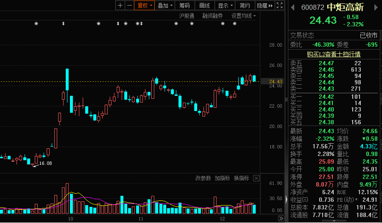Toggle the 沪股通 overlay
The width and height of the screenshot is (382, 223).
(x=186, y=16)
